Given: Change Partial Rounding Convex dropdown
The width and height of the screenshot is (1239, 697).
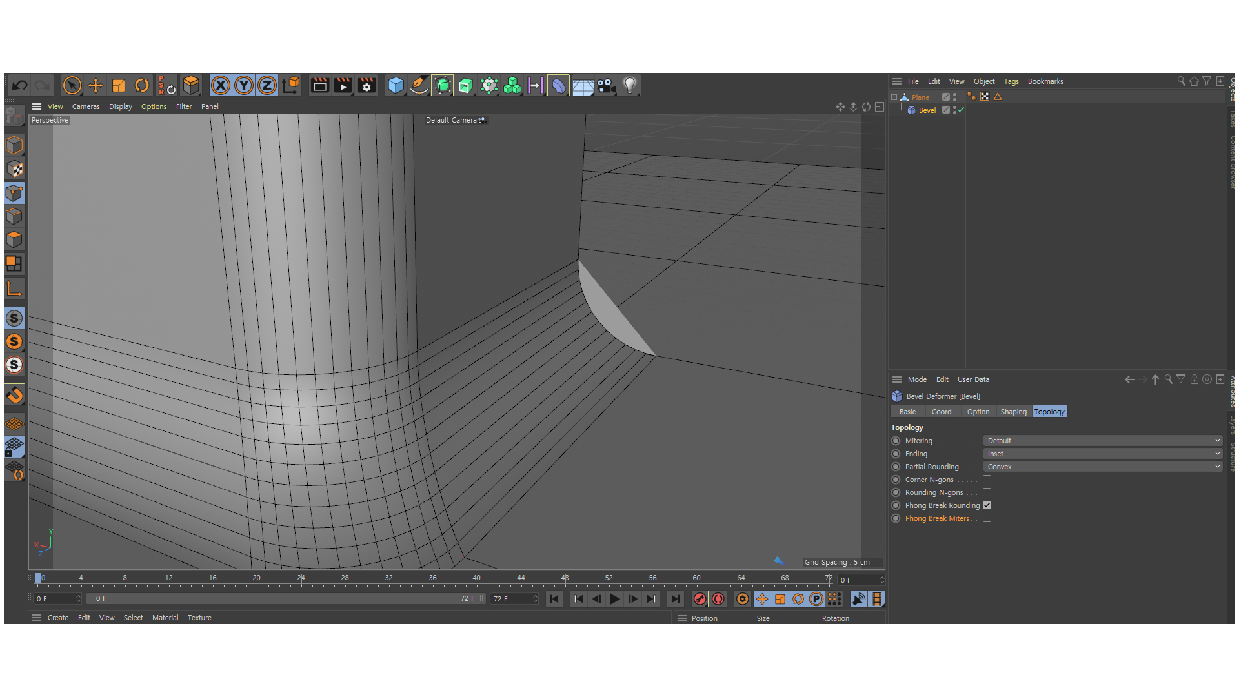Looking at the screenshot, I should [x=1101, y=467].
